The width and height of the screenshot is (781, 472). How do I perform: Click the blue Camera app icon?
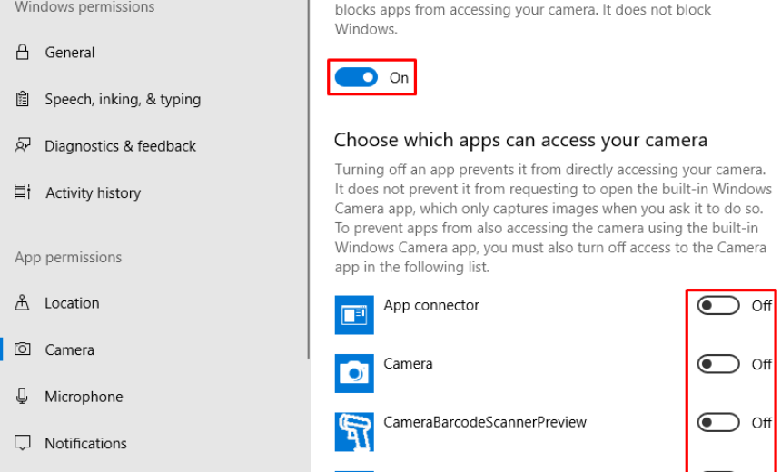click(x=354, y=372)
